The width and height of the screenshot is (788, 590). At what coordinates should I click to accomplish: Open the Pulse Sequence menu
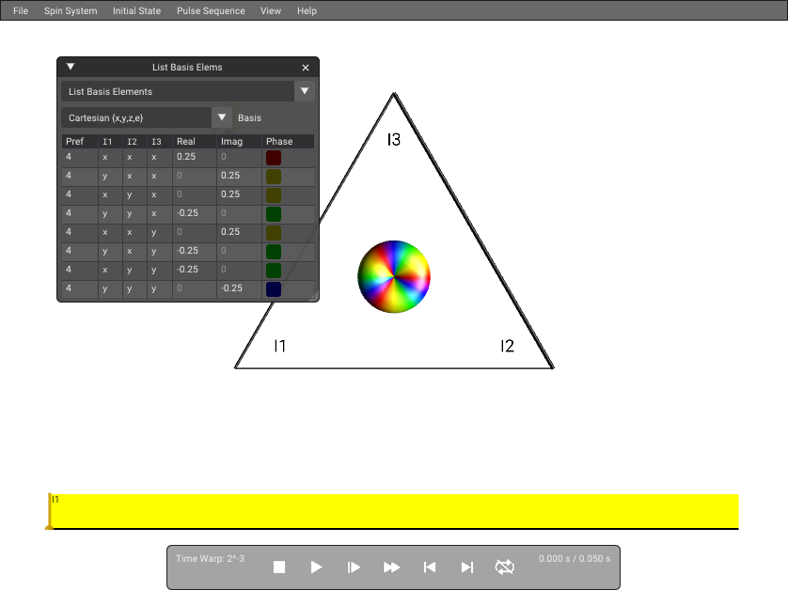[x=211, y=10]
